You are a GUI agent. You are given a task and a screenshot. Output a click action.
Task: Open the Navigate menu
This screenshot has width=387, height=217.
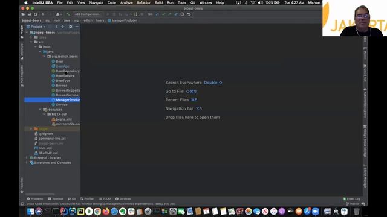[x=96, y=2]
